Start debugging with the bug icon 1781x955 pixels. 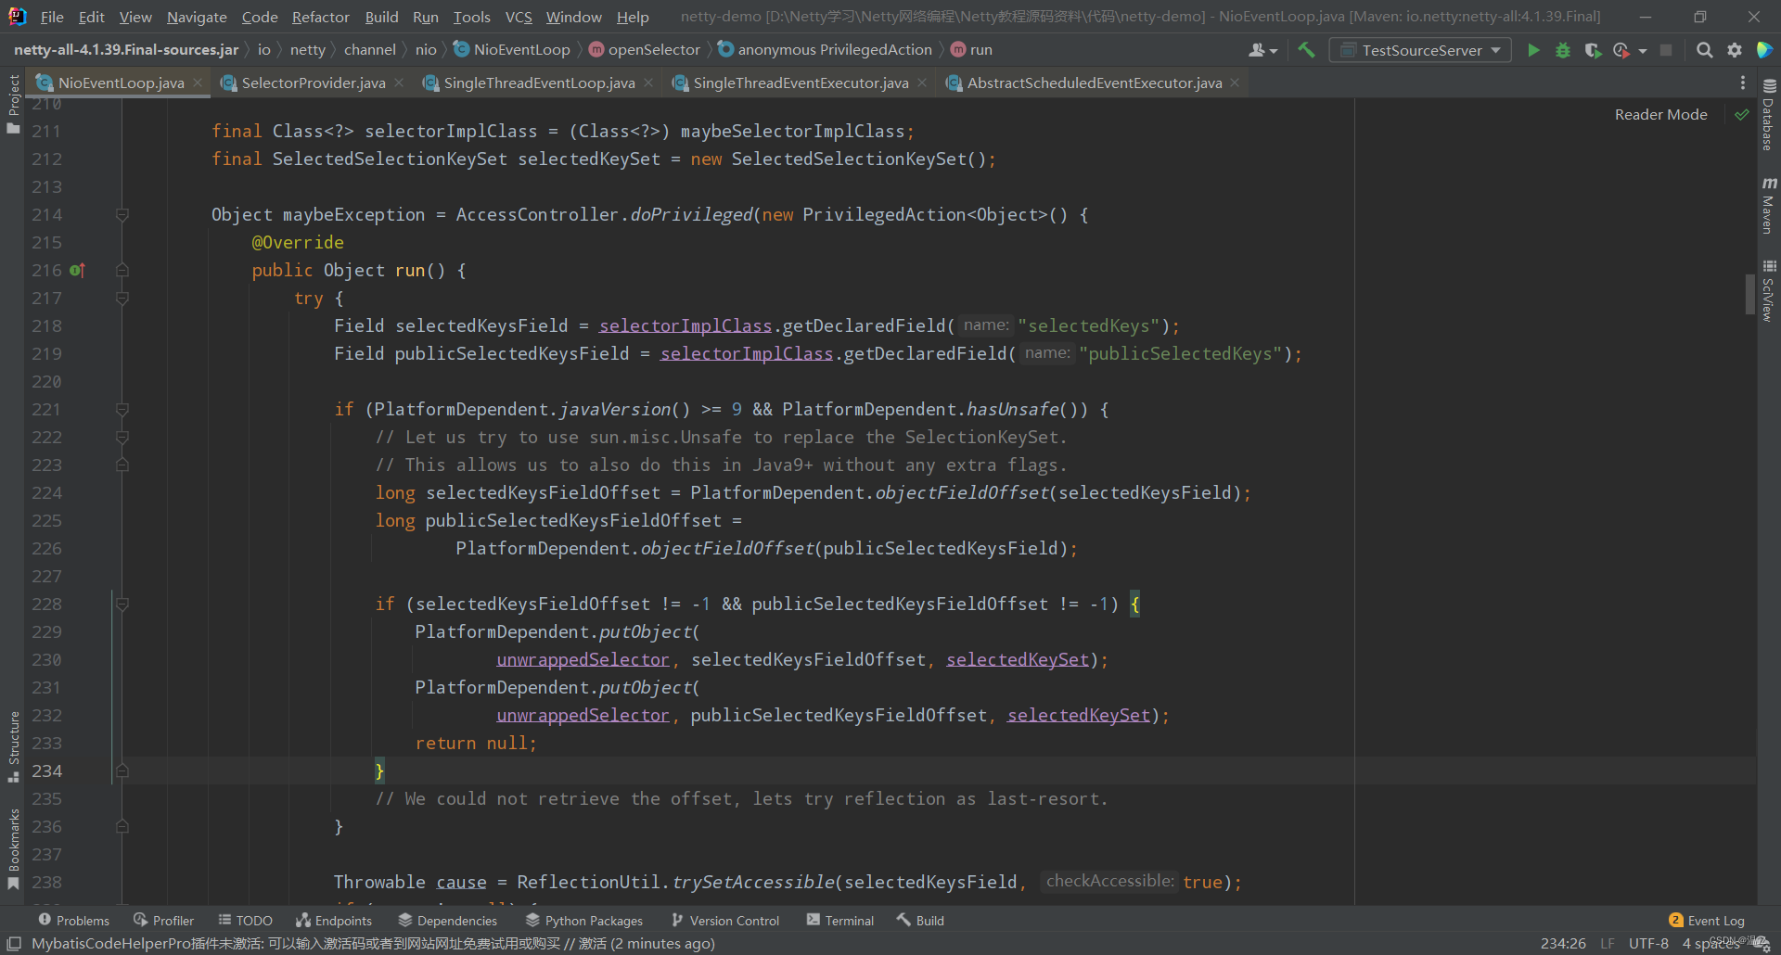[1563, 50]
